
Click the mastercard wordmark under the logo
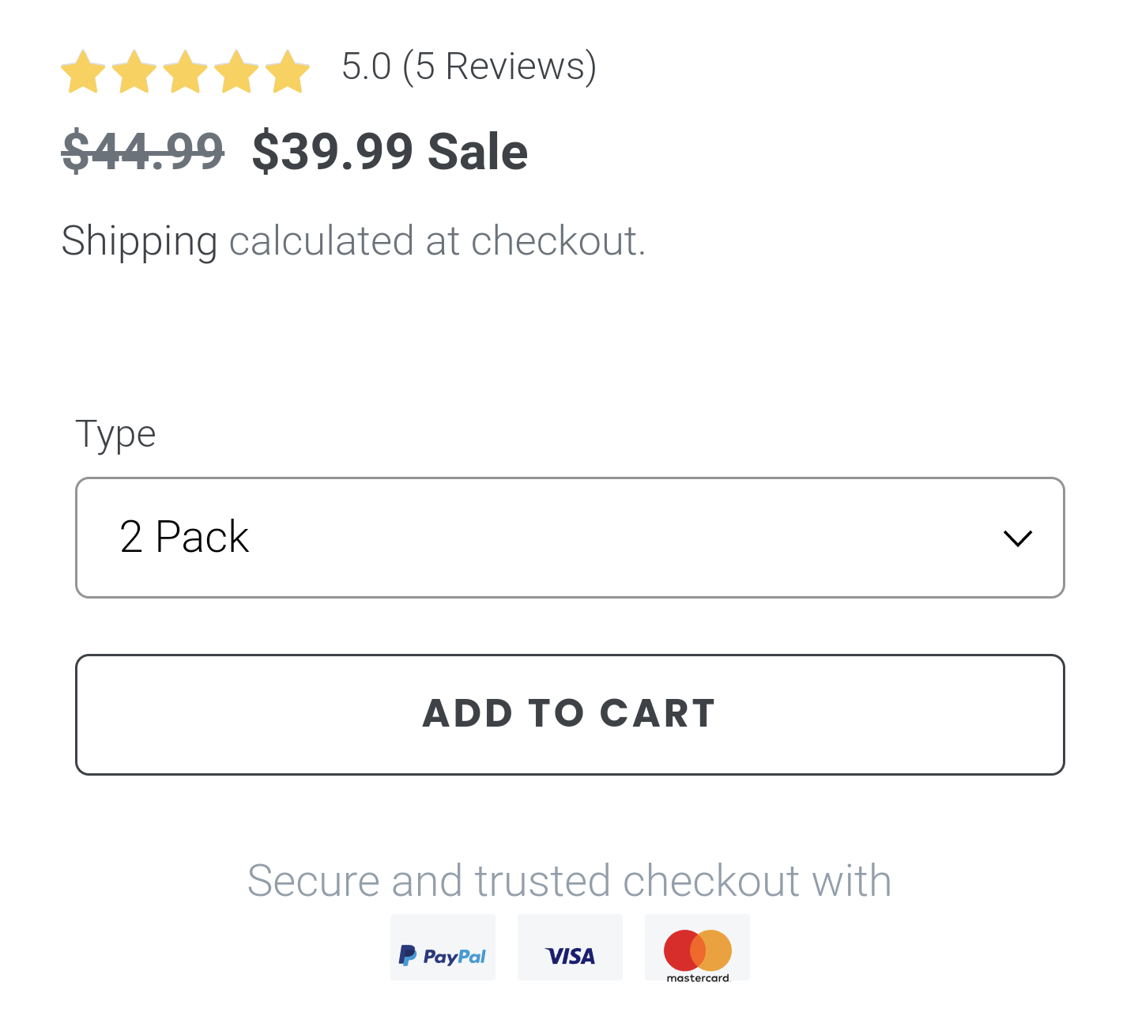click(x=698, y=978)
